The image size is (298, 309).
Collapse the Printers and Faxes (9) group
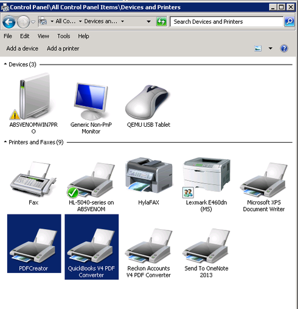click(x=5, y=142)
